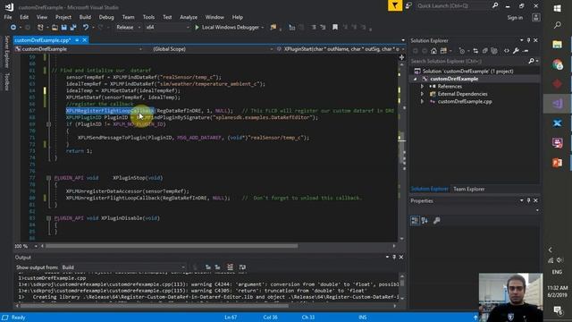Click the Open File folder icon
572x322 pixels.
[55, 28]
